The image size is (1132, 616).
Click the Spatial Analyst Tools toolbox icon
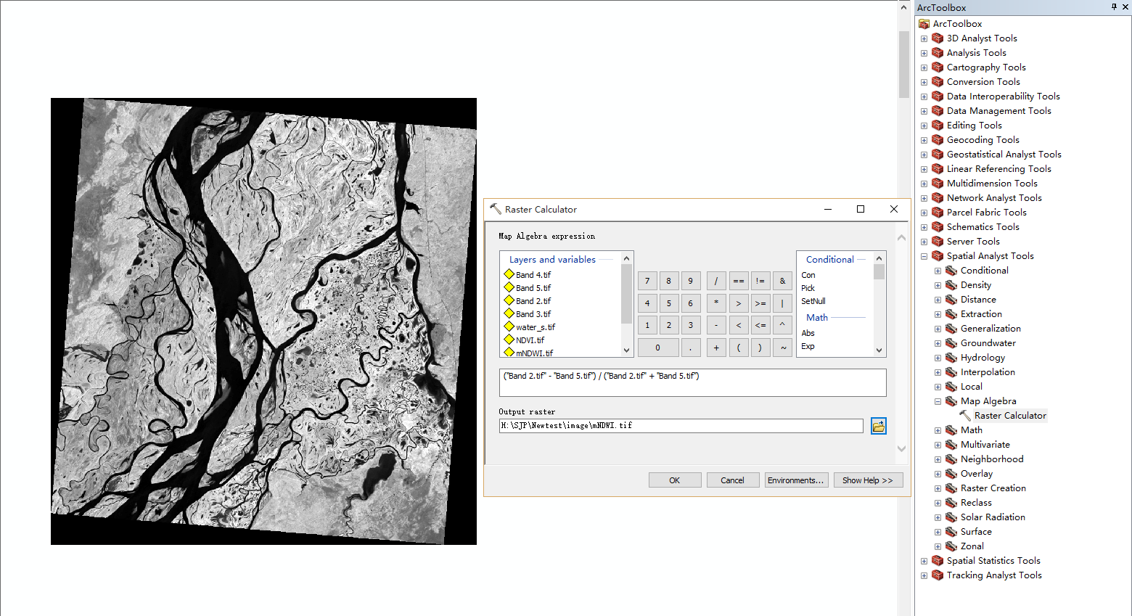point(937,255)
